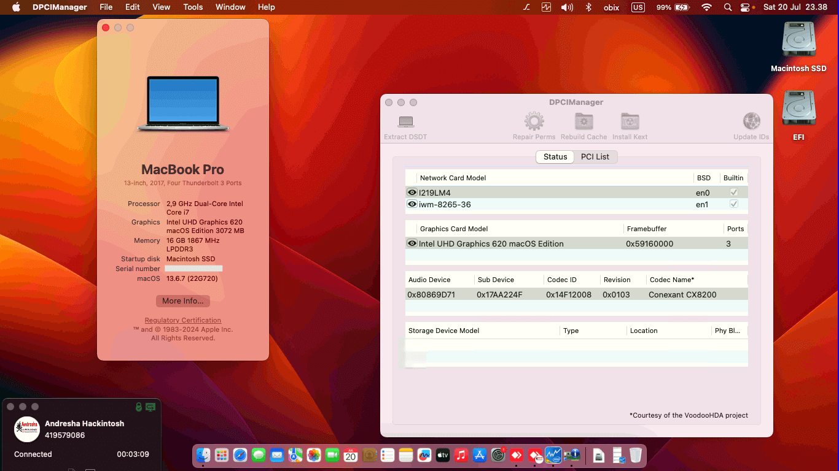
Task: Click the eye toggle next to Intel UHD Graphics 620
Action: pyautogui.click(x=412, y=243)
